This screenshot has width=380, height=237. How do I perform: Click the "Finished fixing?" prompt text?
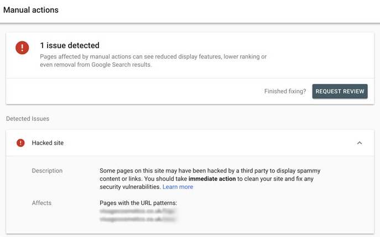click(x=285, y=91)
